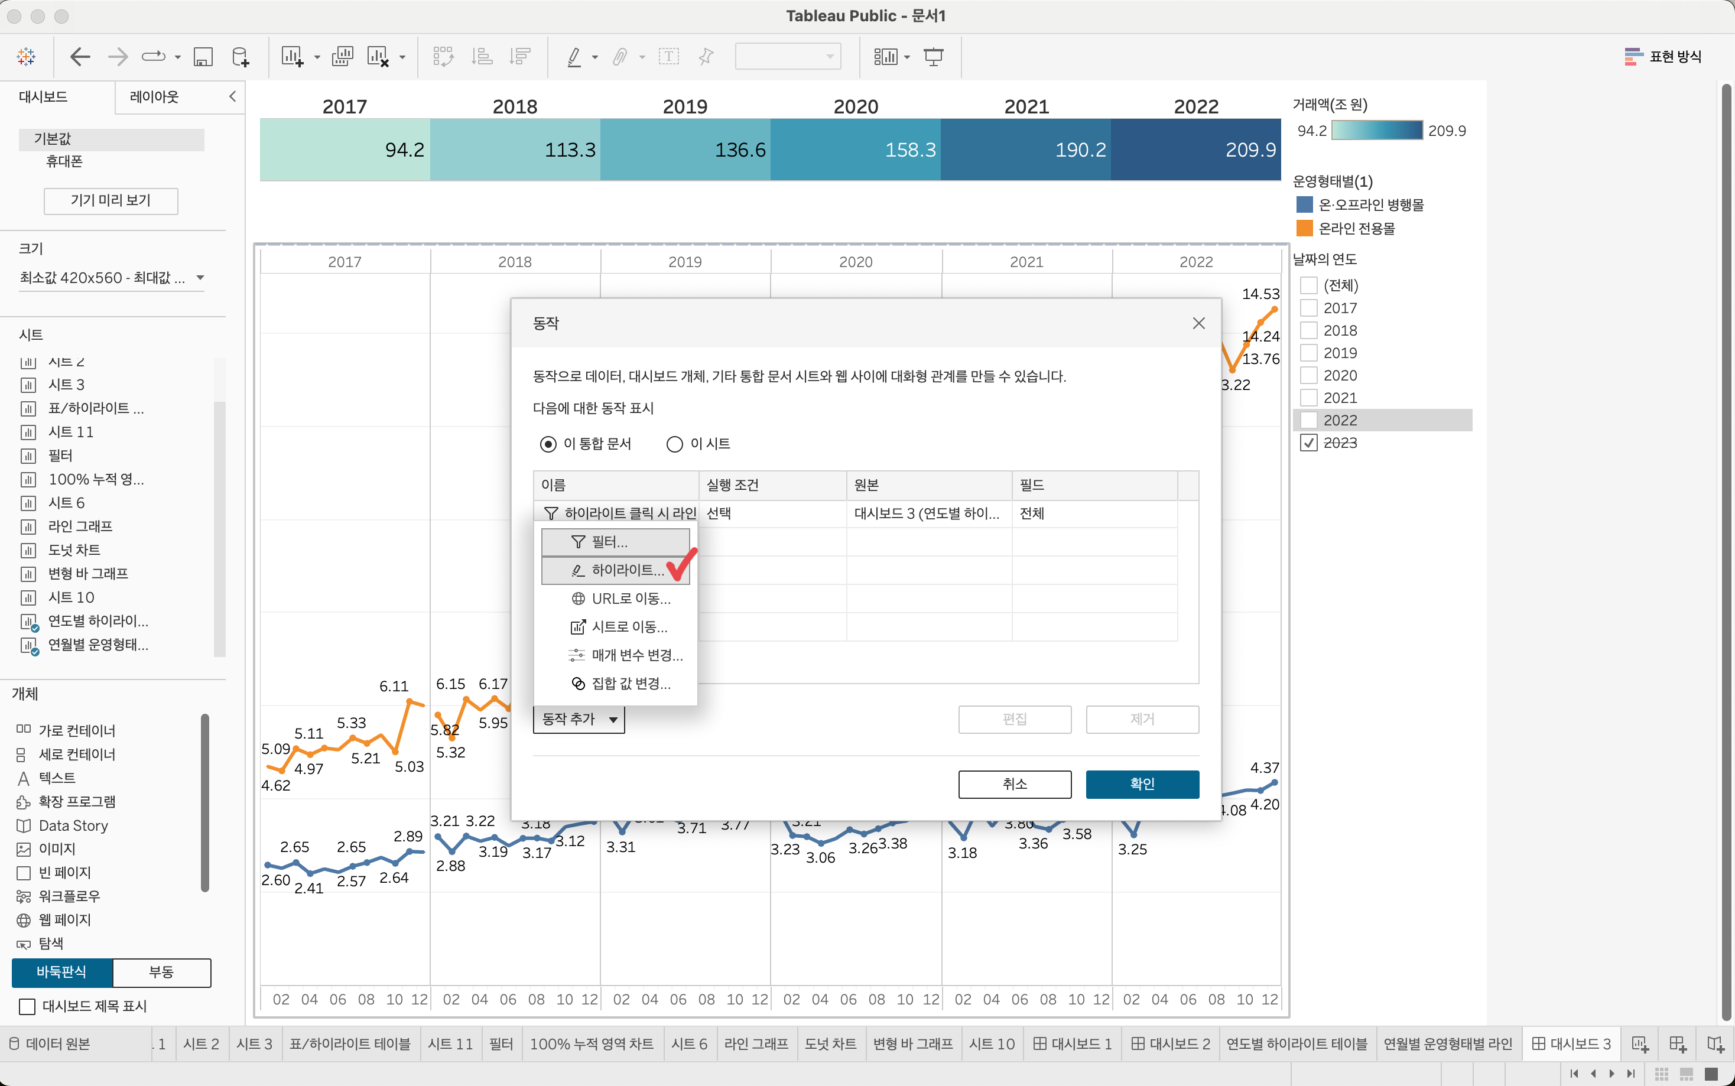The width and height of the screenshot is (1735, 1086).
Task: Click the duplicate sheet toolbar icon
Action: (x=343, y=56)
